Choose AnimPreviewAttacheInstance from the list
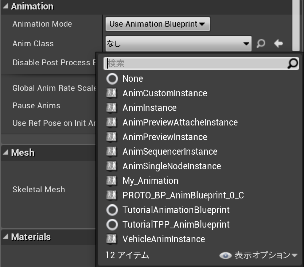This screenshot has height=267, width=304. tap(180, 122)
